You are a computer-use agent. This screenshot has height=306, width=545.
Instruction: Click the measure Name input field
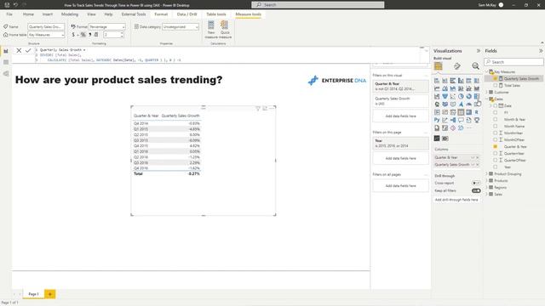46,26
